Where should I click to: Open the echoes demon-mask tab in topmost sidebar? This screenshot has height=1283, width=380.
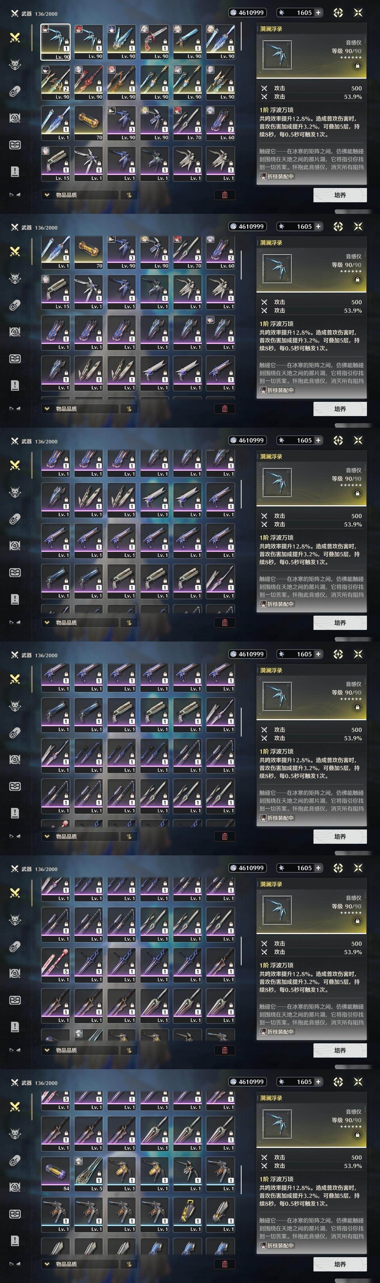tap(15, 64)
